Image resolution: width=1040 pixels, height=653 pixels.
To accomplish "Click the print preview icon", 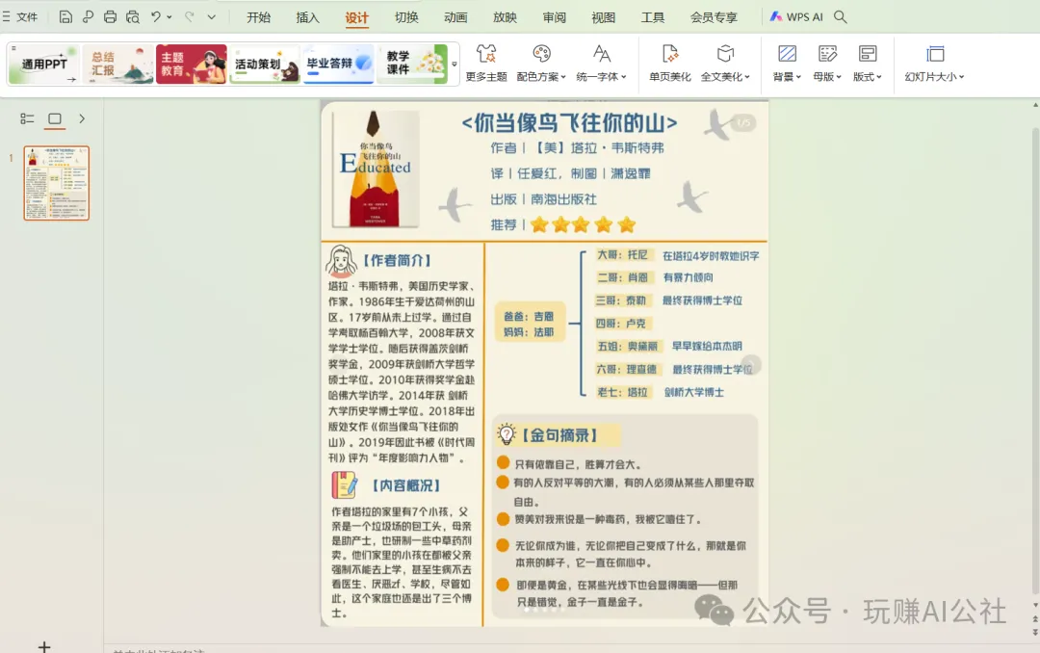I will click(132, 17).
